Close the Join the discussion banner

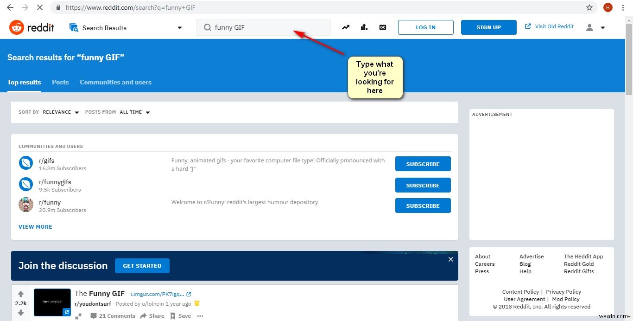[450, 259]
